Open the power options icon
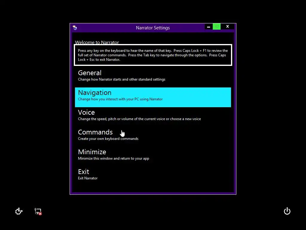This screenshot has height=230, width=306. click(287, 211)
